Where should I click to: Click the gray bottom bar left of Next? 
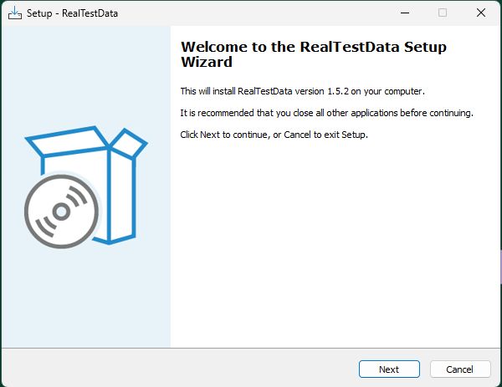pyautogui.click(x=179, y=368)
